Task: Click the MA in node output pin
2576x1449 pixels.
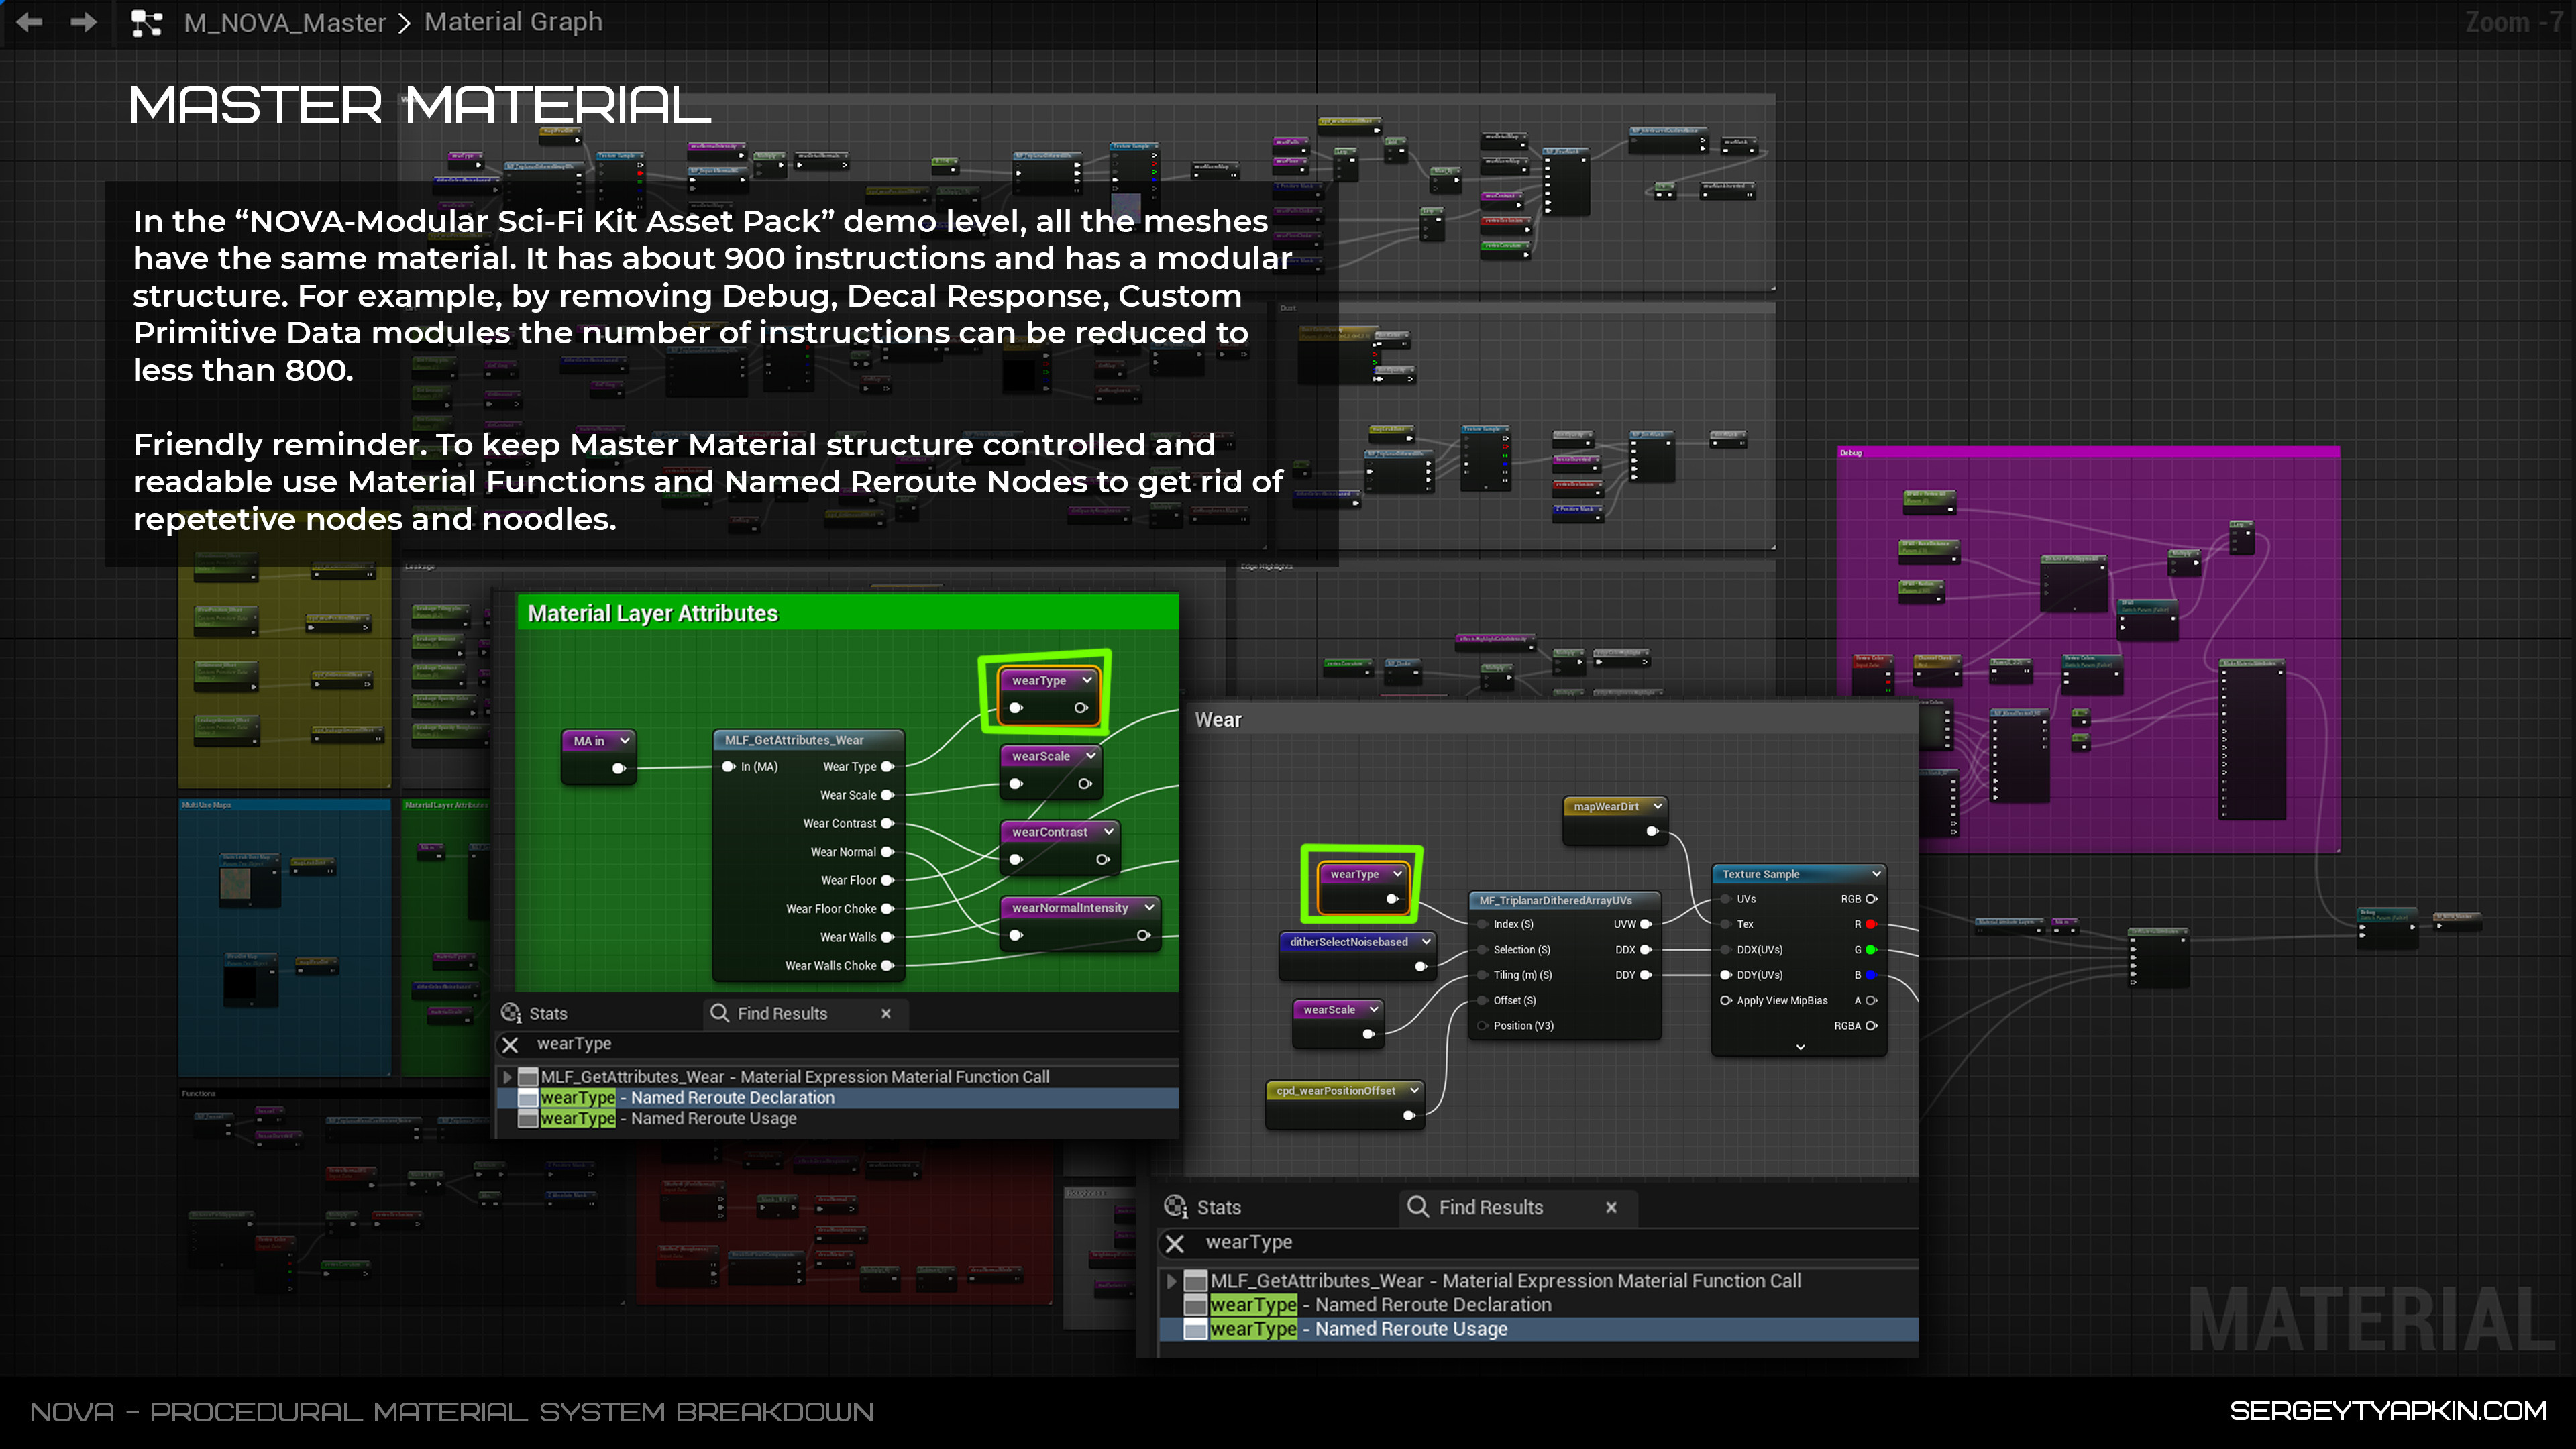Action: coord(618,768)
